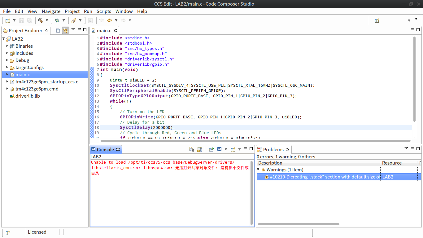Select the .stack warning in Problems
Screen dimensions: 423x238
pos(322,177)
